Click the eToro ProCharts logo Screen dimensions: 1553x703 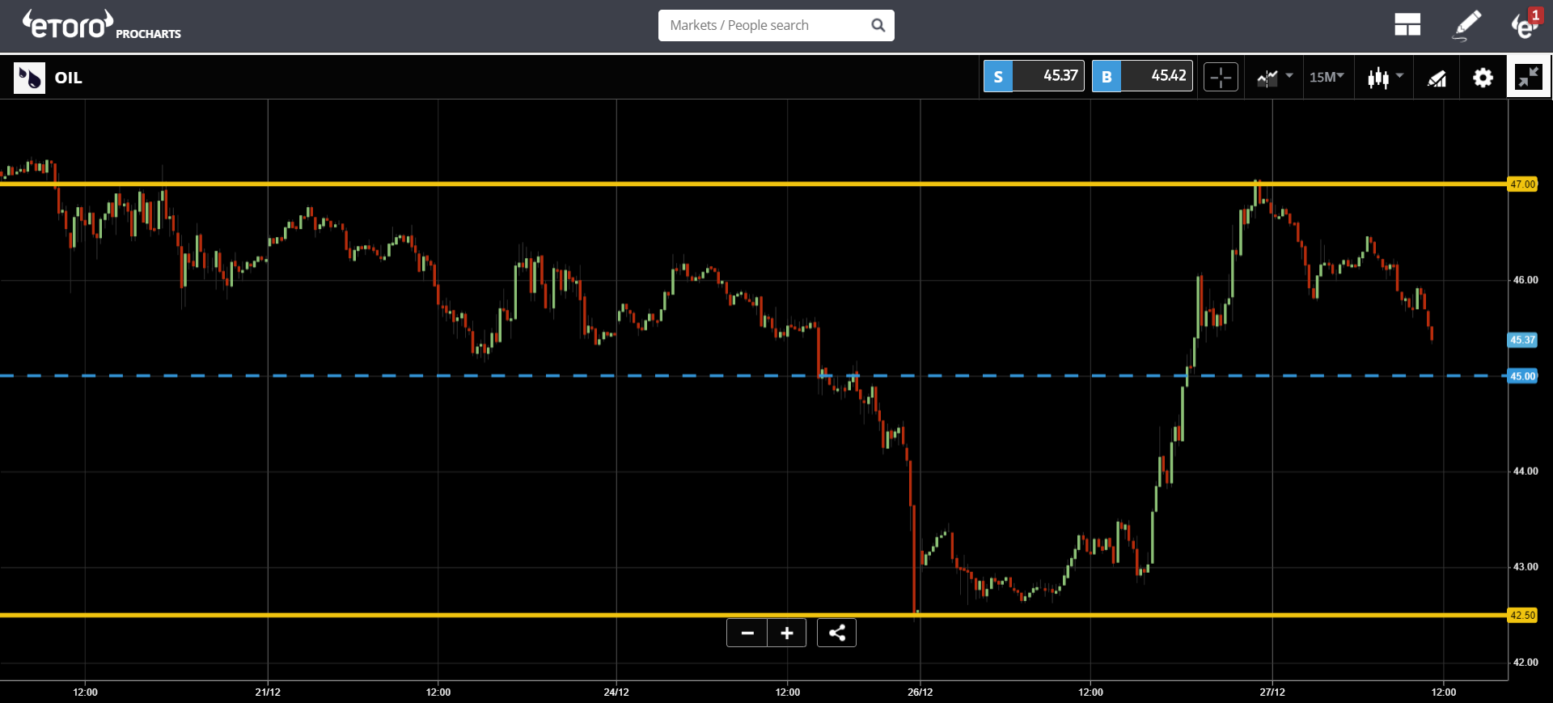[x=102, y=25]
